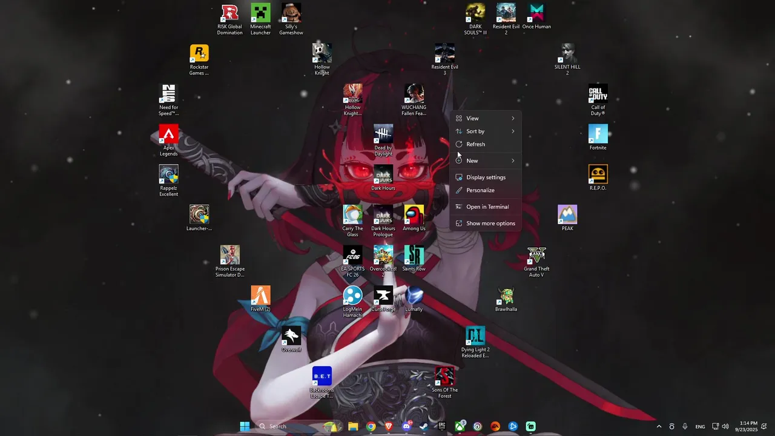This screenshot has height=436, width=775.
Task: Open Display settings from context menu
Action: click(486, 177)
